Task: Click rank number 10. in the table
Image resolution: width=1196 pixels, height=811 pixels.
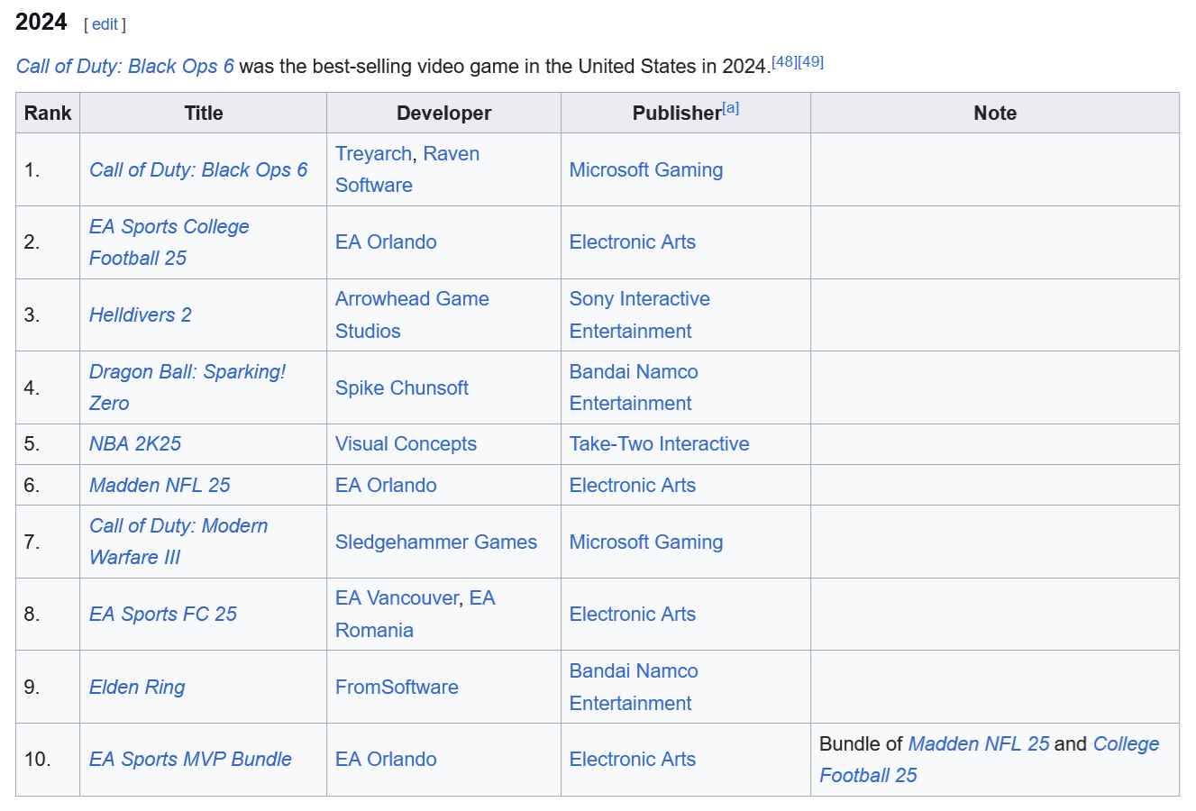Action: pyautogui.click(x=37, y=760)
